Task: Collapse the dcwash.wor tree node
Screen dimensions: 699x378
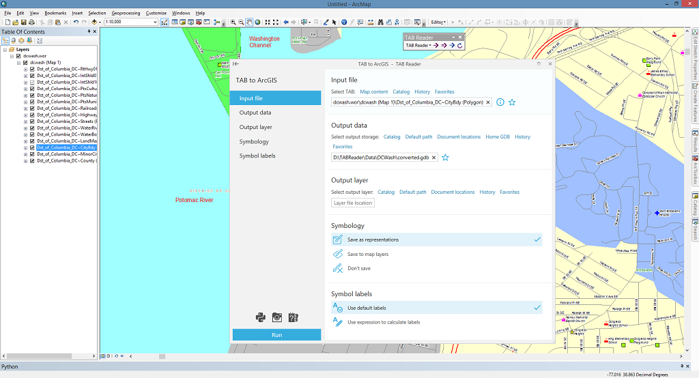Action: 12,56
